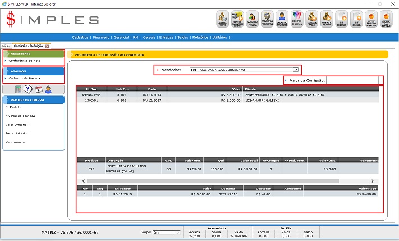
Task: Switch to the Início tab
Action: click(6, 46)
